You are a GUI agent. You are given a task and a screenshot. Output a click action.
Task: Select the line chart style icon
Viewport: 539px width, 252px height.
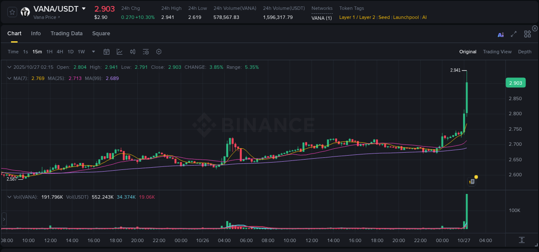119,52
